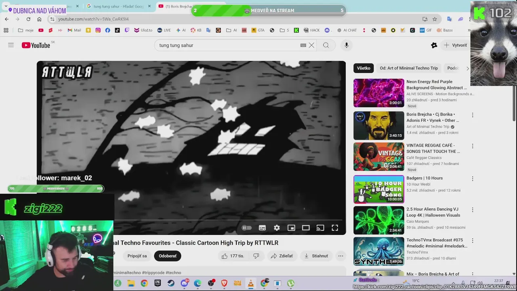Click the #techno hashtag link
Image resolution: width=517 pixels, height=291 pixels.
[173, 273]
